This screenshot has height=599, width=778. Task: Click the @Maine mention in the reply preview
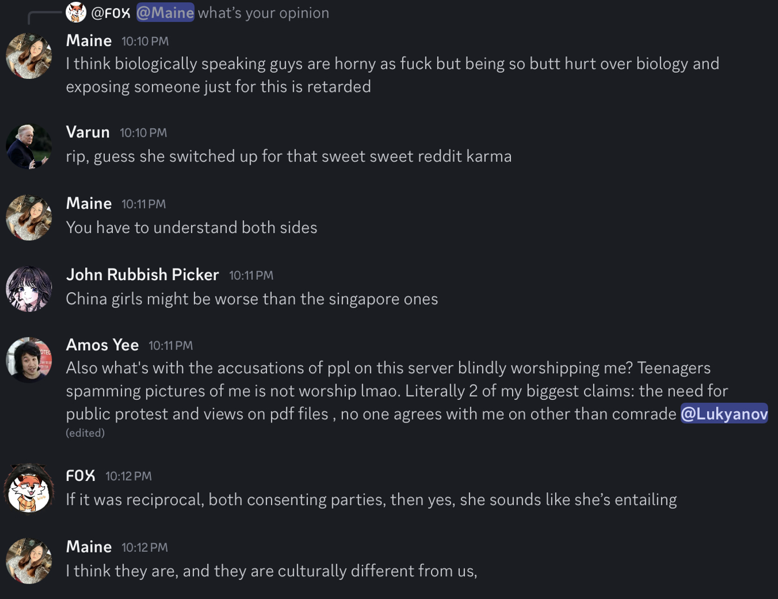pos(165,12)
